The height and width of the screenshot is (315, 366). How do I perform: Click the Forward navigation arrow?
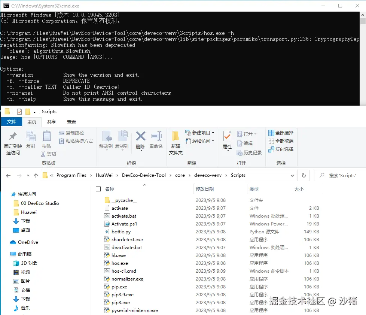coord(19,176)
